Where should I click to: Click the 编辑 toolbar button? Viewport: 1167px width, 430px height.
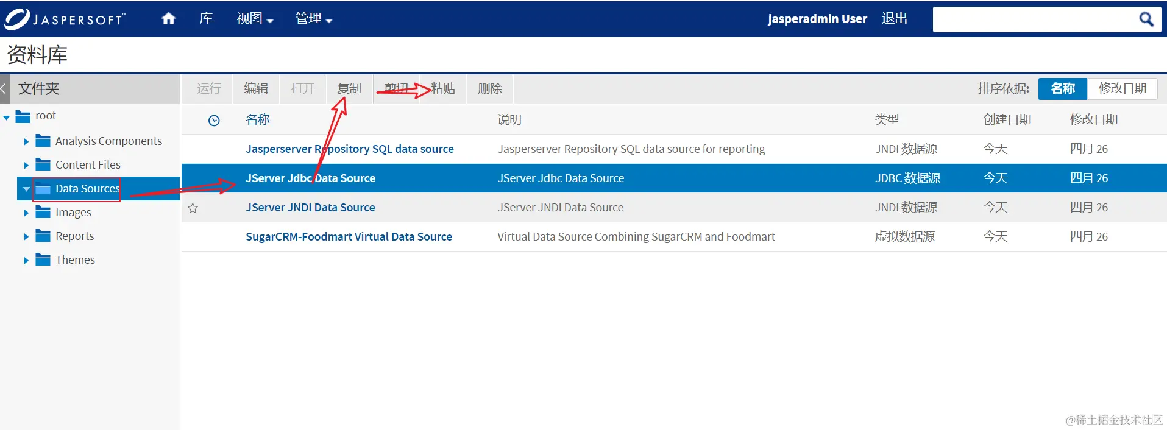(x=256, y=89)
